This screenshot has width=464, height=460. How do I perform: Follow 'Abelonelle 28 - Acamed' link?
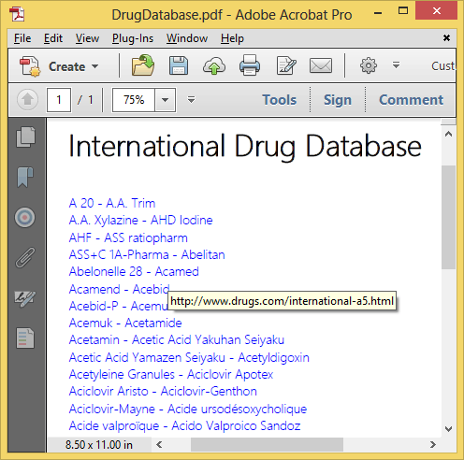(134, 271)
